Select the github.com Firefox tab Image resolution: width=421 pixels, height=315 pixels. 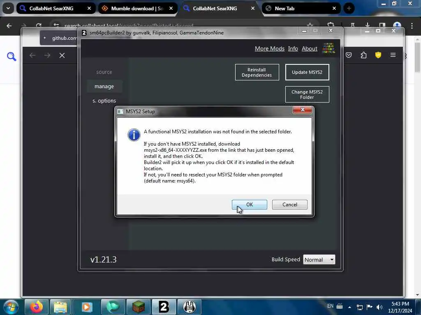pos(59,38)
